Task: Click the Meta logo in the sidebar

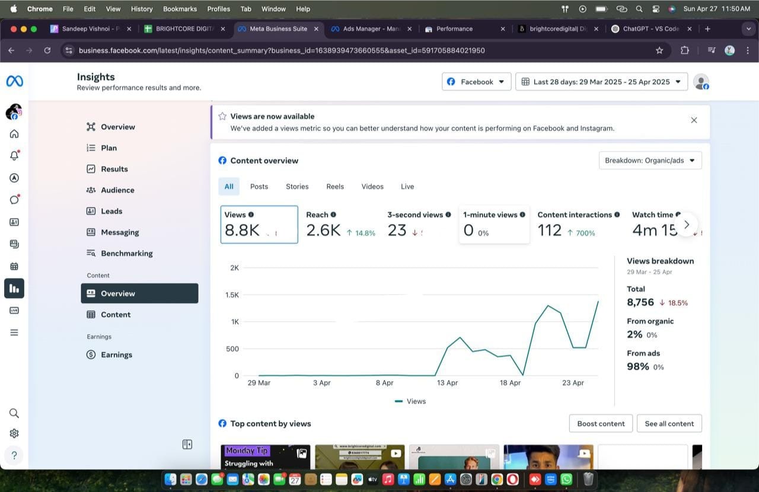Action: tap(14, 81)
